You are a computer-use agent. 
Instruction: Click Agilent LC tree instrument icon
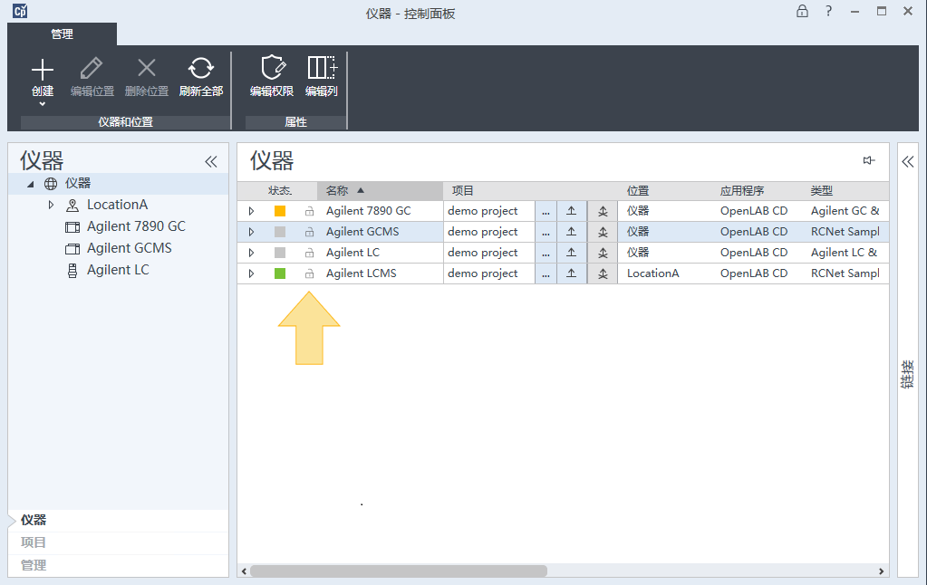click(72, 271)
